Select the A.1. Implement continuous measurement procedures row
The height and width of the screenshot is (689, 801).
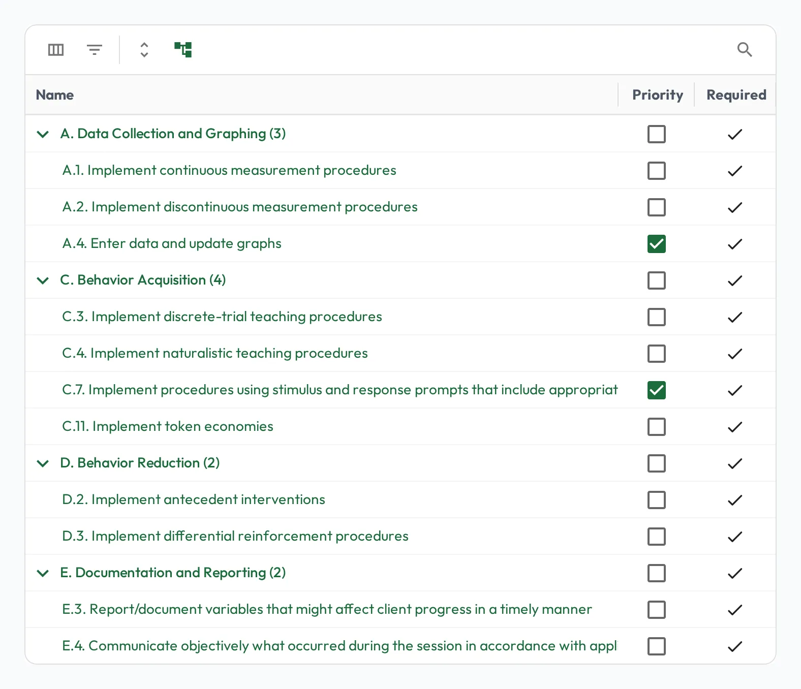coord(400,171)
